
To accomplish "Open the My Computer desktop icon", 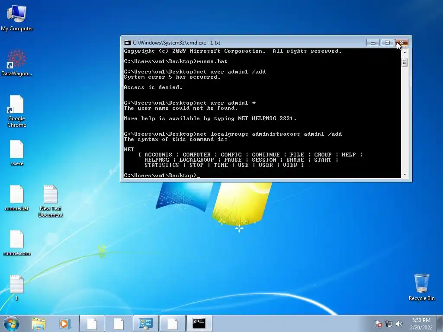I will [x=17, y=17].
